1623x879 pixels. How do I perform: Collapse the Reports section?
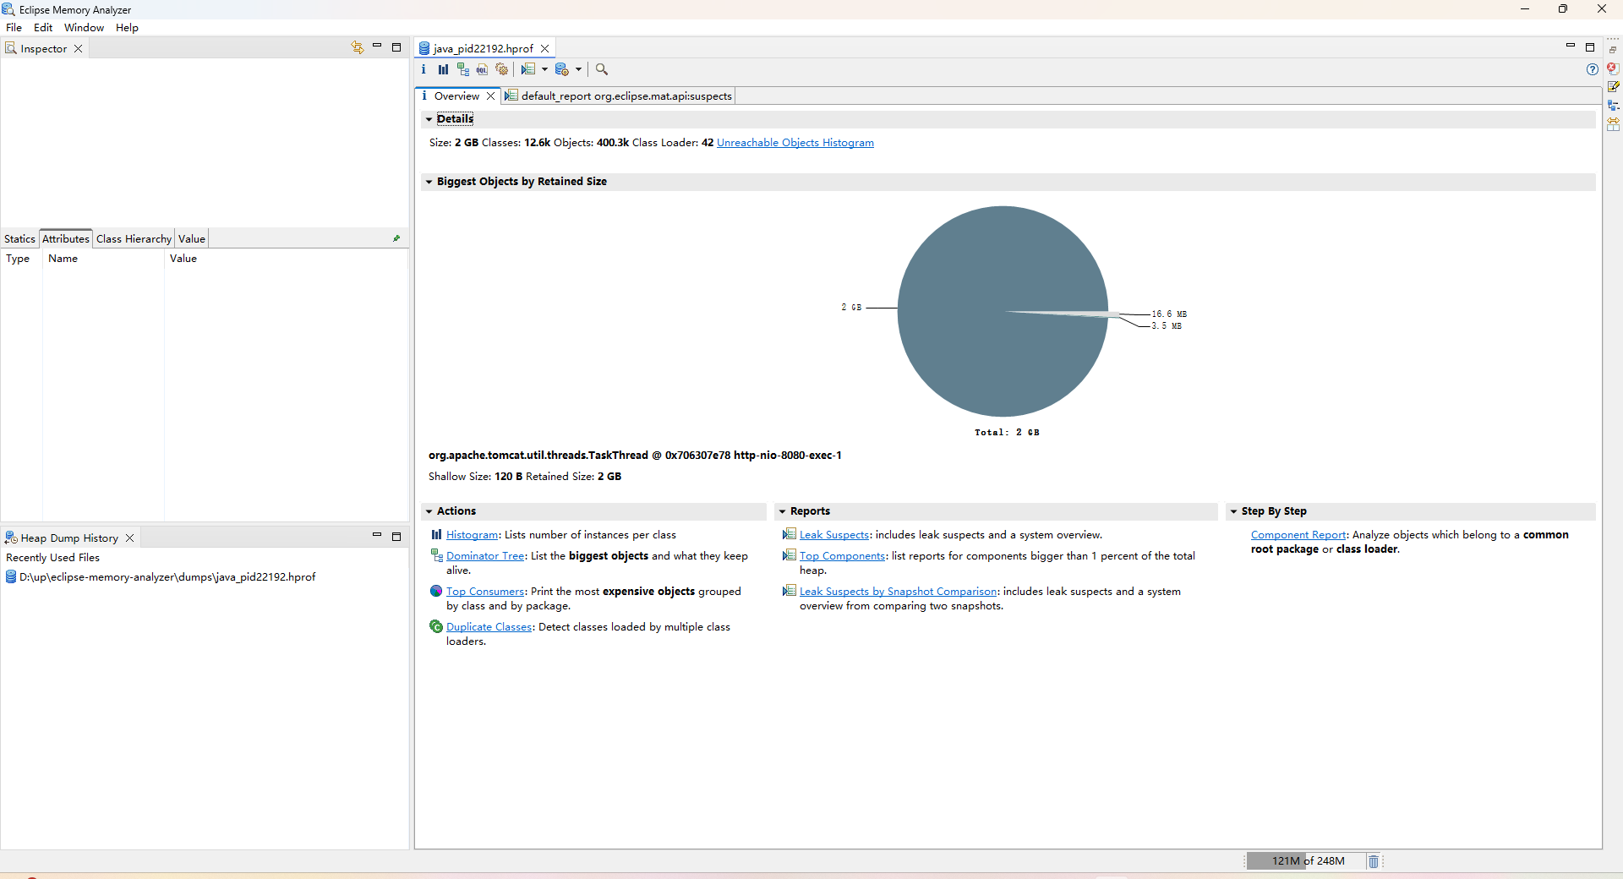pos(782,511)
